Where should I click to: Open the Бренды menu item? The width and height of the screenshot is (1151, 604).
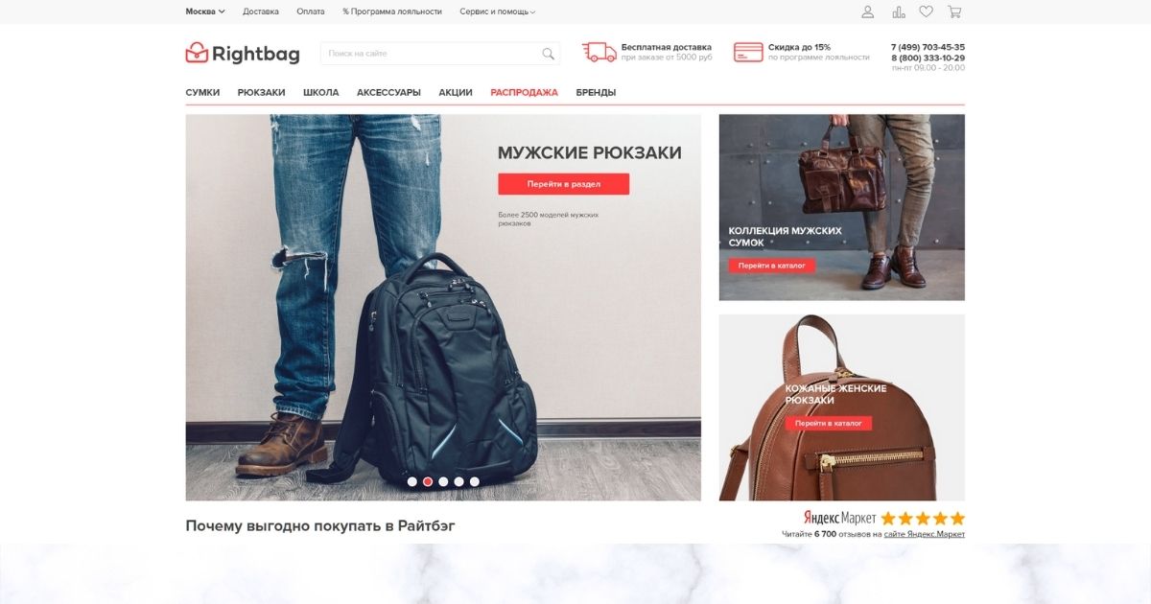click(x=596, y=93)
